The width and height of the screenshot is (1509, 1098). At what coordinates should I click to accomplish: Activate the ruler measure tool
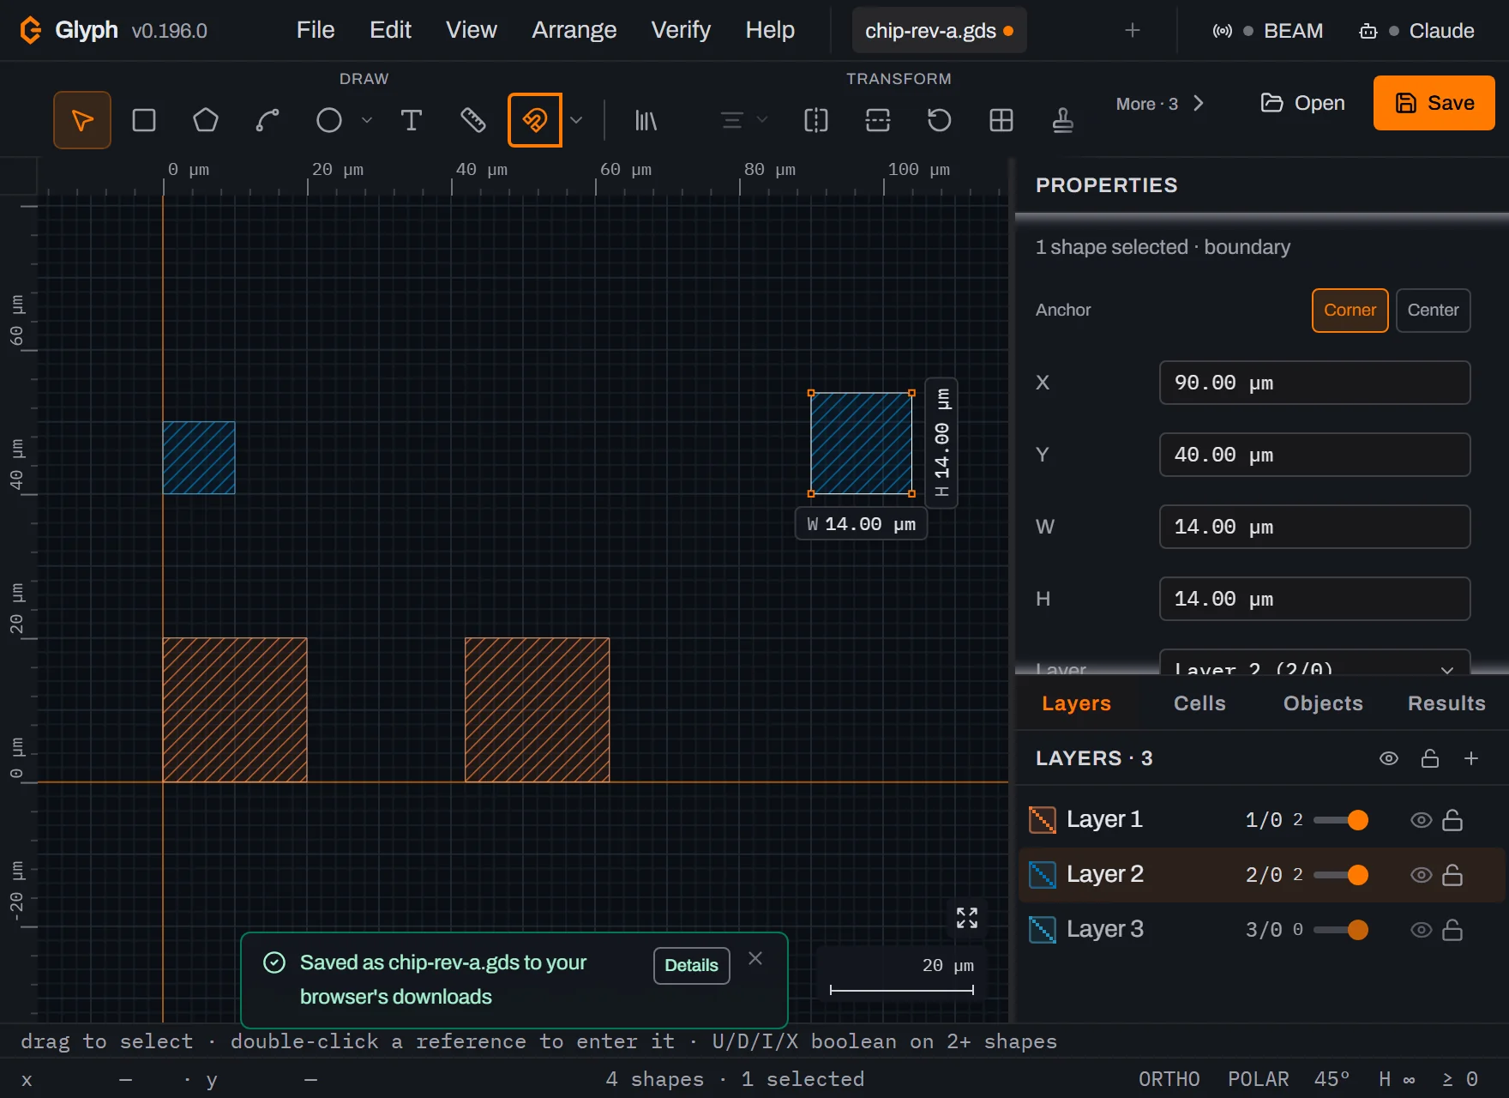click(473, 120)
